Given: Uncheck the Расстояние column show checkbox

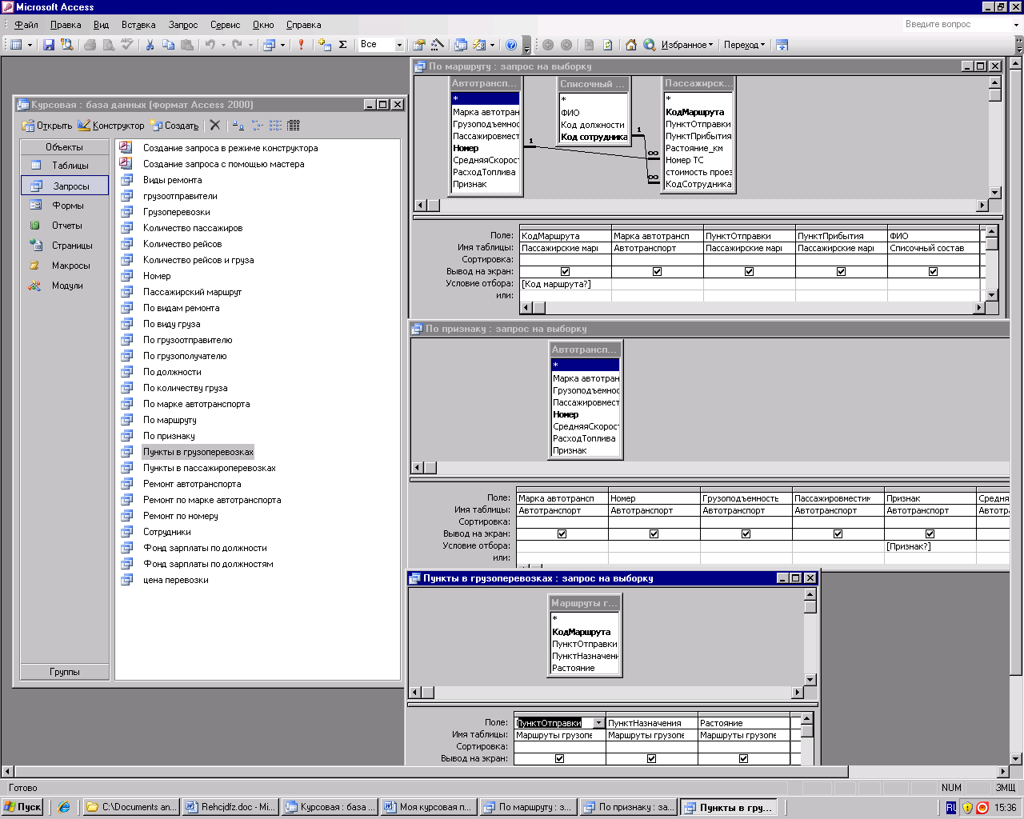Looking at the screenshot, I should (x=743, y=759).
